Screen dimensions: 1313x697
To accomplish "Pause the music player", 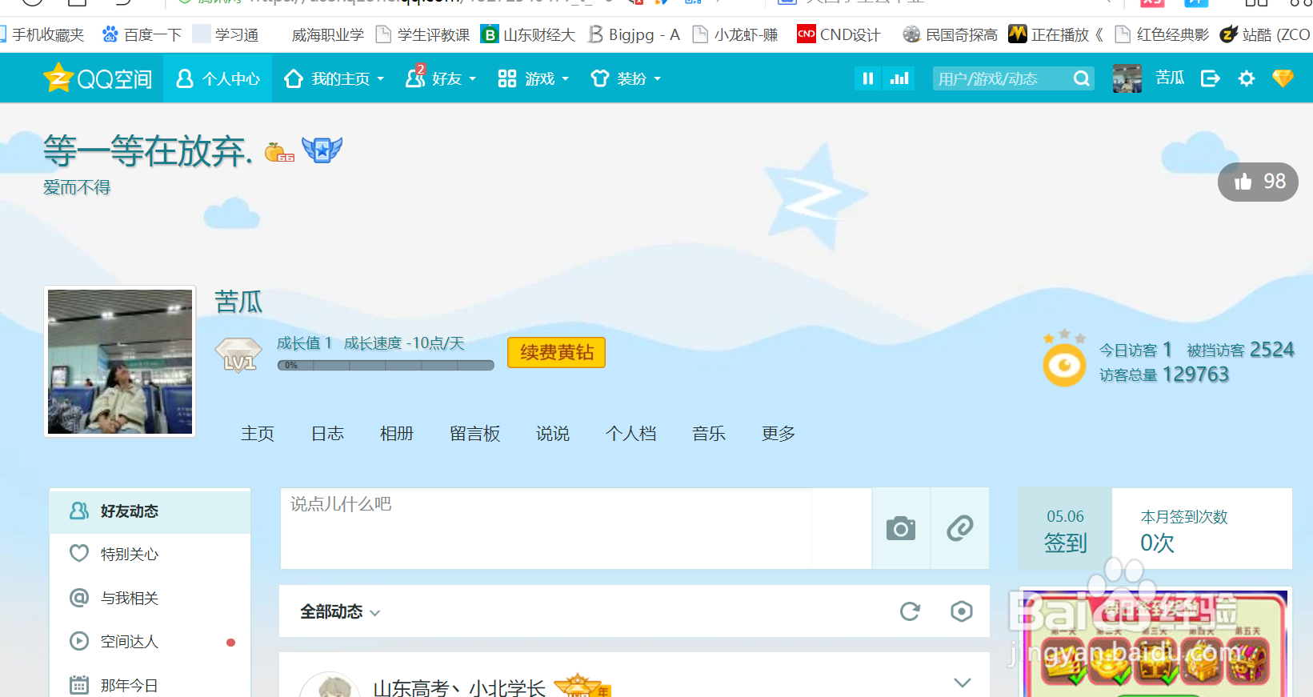I will point(867,78).
